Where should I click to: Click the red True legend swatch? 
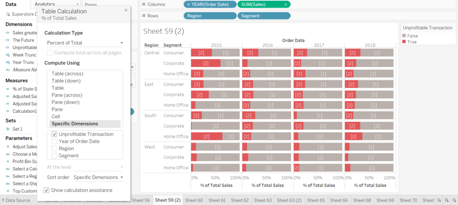coord(404,42)
